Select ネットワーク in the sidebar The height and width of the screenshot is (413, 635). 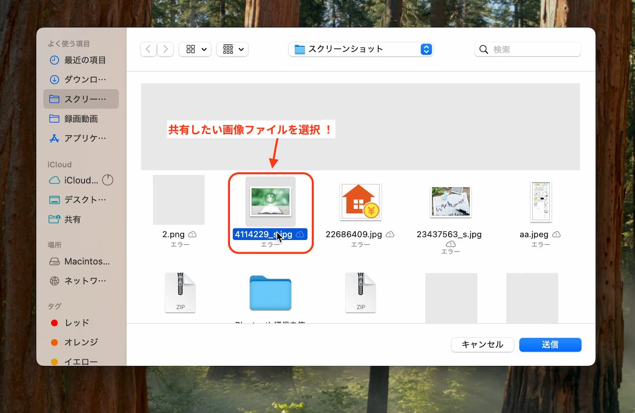81,281
